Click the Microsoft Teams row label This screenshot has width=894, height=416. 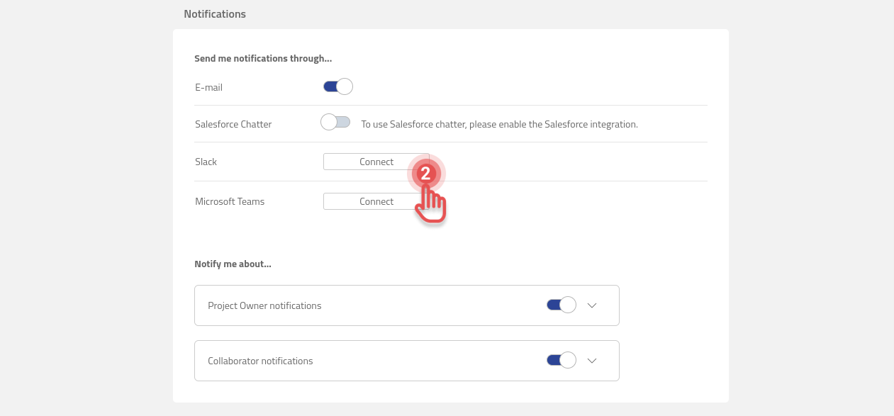coord(230,201)
